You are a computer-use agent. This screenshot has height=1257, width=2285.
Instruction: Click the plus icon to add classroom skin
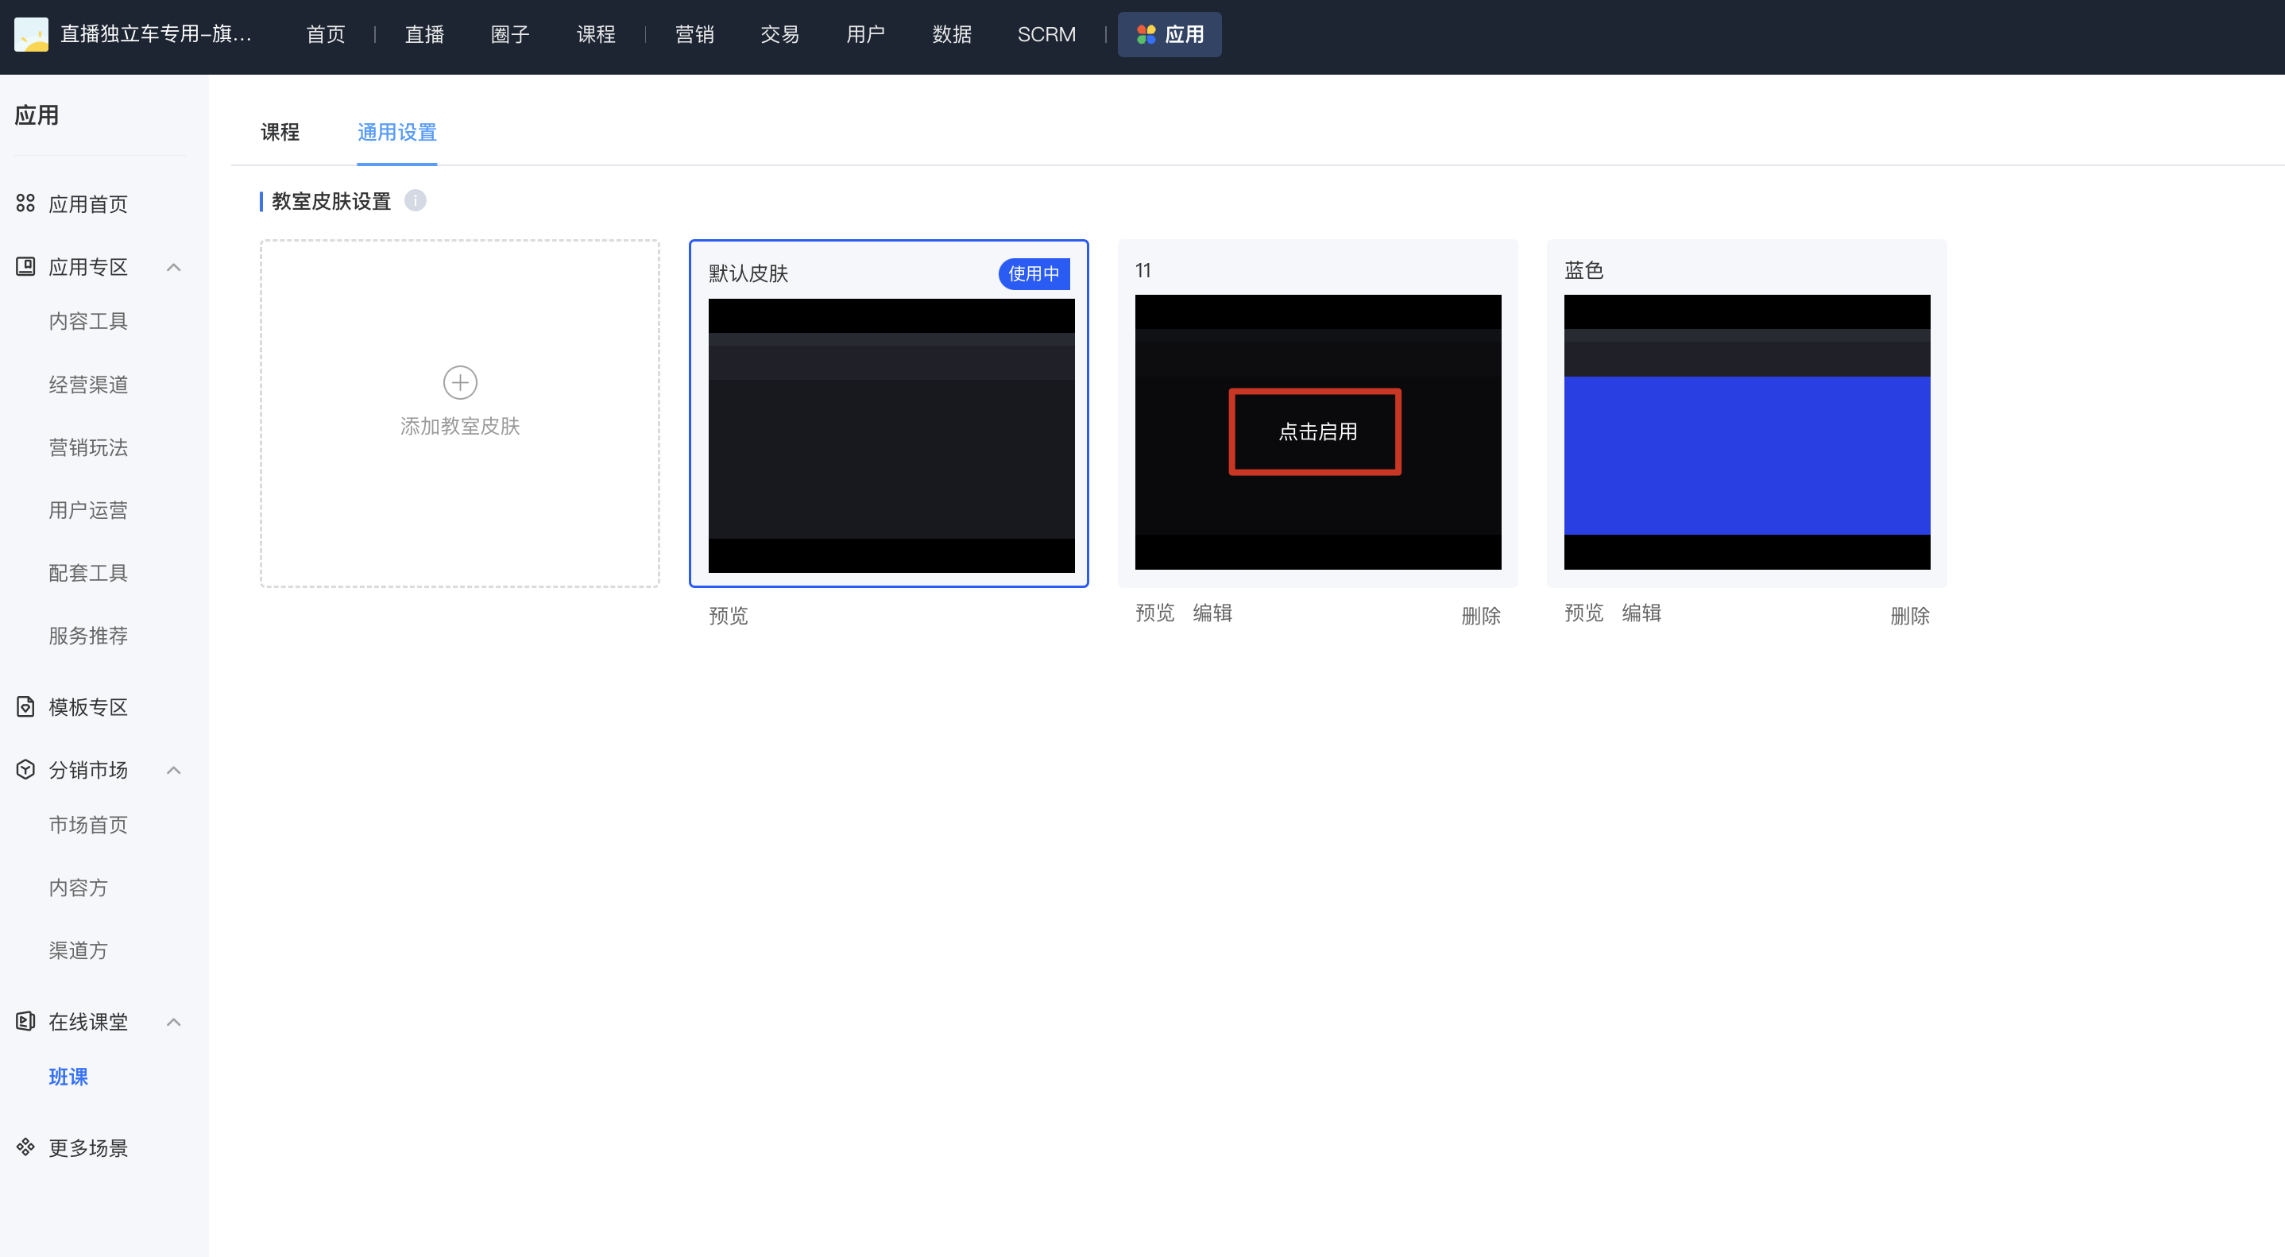[459, 382]
